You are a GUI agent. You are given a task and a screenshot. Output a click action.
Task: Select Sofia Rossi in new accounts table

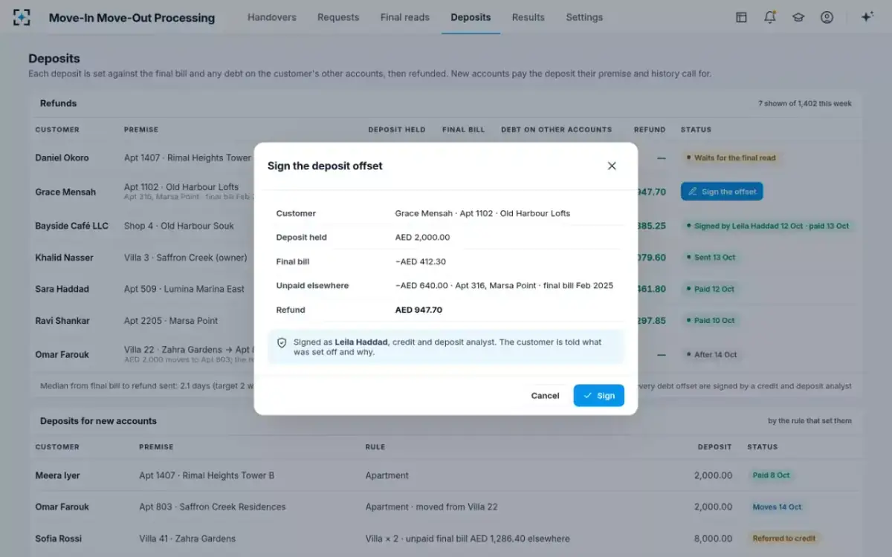tap(58, 538)
